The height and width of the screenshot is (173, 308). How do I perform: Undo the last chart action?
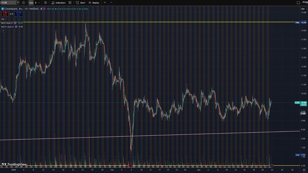pos(105,3)
